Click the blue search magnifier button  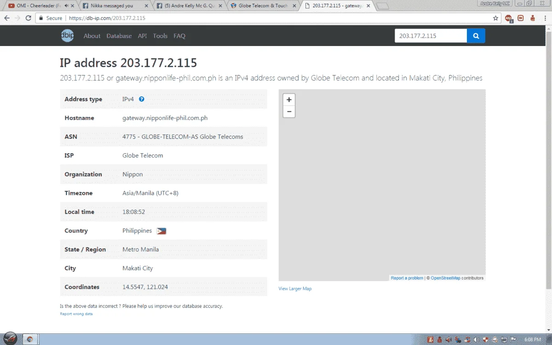click(x=476, y=35)
